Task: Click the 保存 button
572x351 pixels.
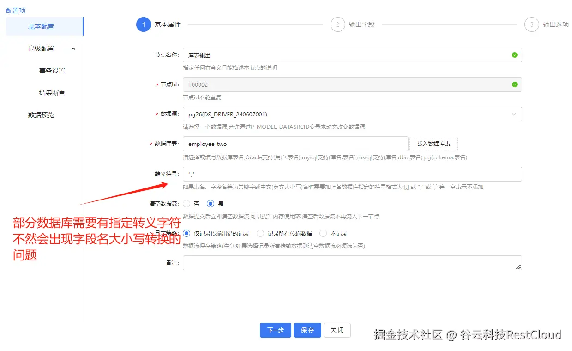Action: click(x=307, y=330)
